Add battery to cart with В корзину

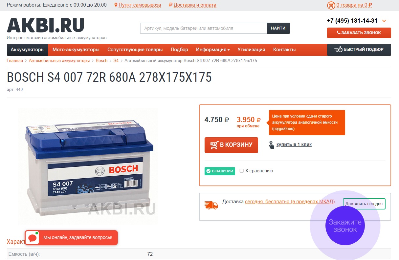(x=231, y=145)
